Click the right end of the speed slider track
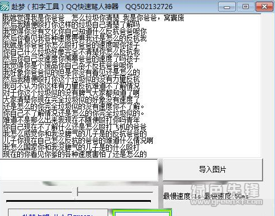 point(151,192)
